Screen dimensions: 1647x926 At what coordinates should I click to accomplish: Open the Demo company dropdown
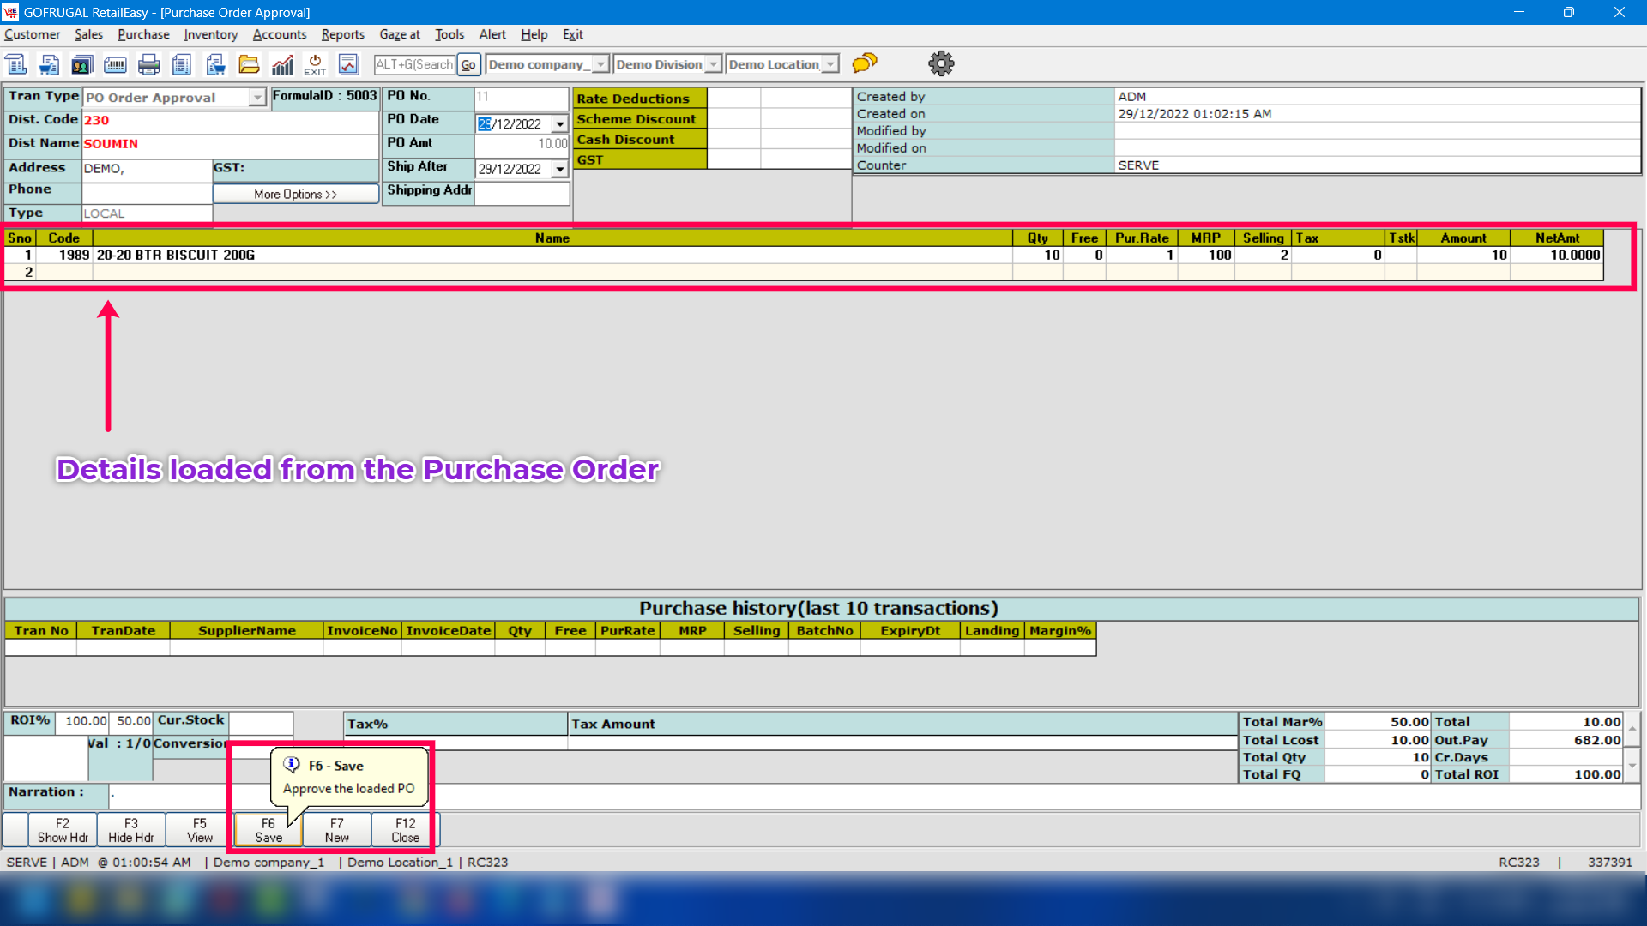point(600,64)
